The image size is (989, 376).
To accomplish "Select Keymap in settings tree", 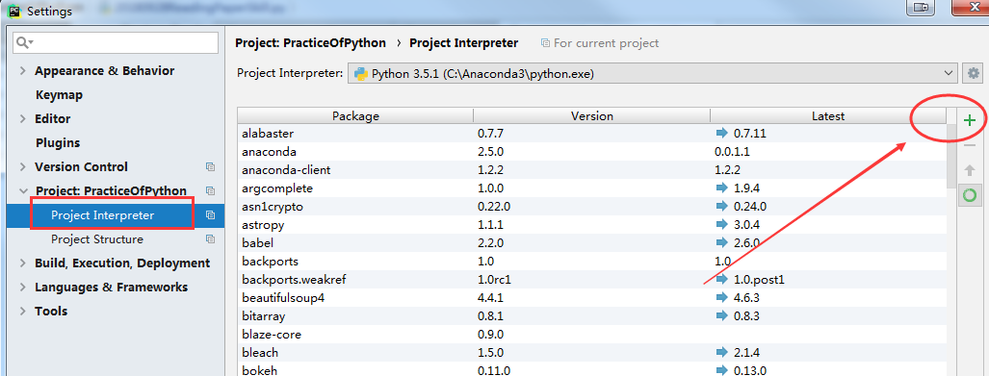I will (x=60, y=95).
